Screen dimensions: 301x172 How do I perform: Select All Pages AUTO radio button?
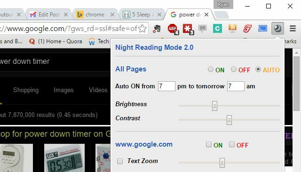tap(258, 69)
